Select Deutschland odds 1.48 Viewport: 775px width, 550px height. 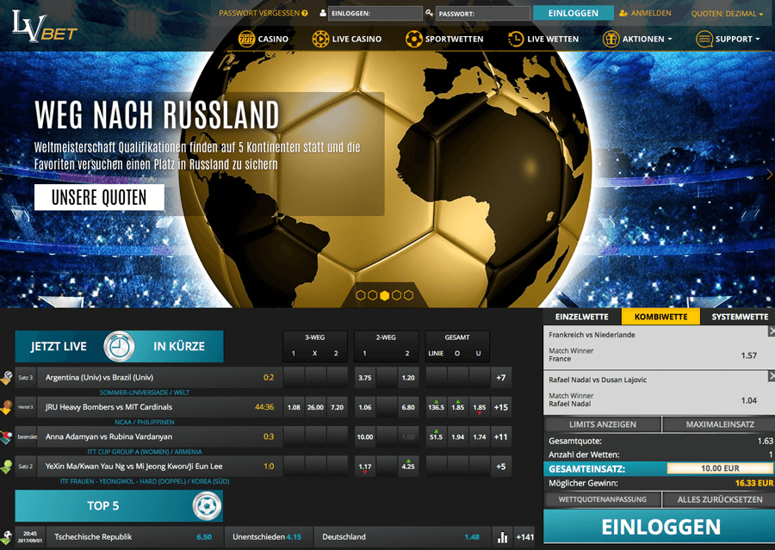click(472, 536)
